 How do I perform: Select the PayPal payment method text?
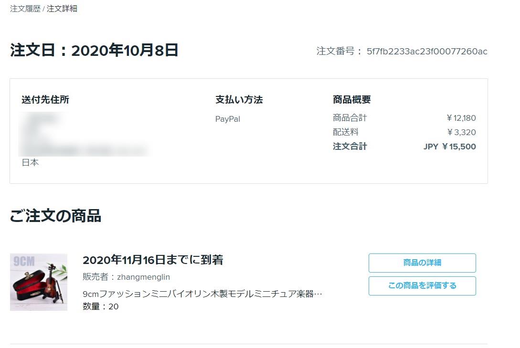227,119
